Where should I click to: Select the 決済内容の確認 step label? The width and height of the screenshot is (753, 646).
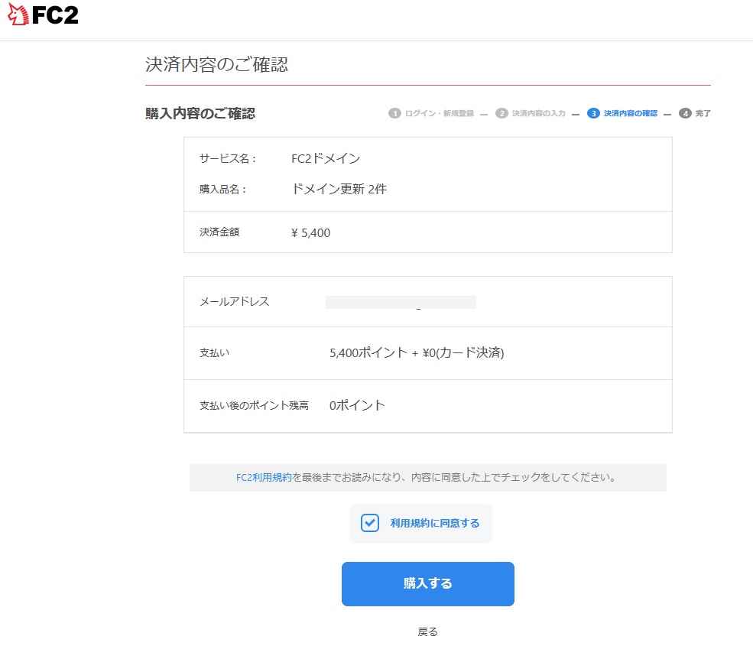pos(630,113)
